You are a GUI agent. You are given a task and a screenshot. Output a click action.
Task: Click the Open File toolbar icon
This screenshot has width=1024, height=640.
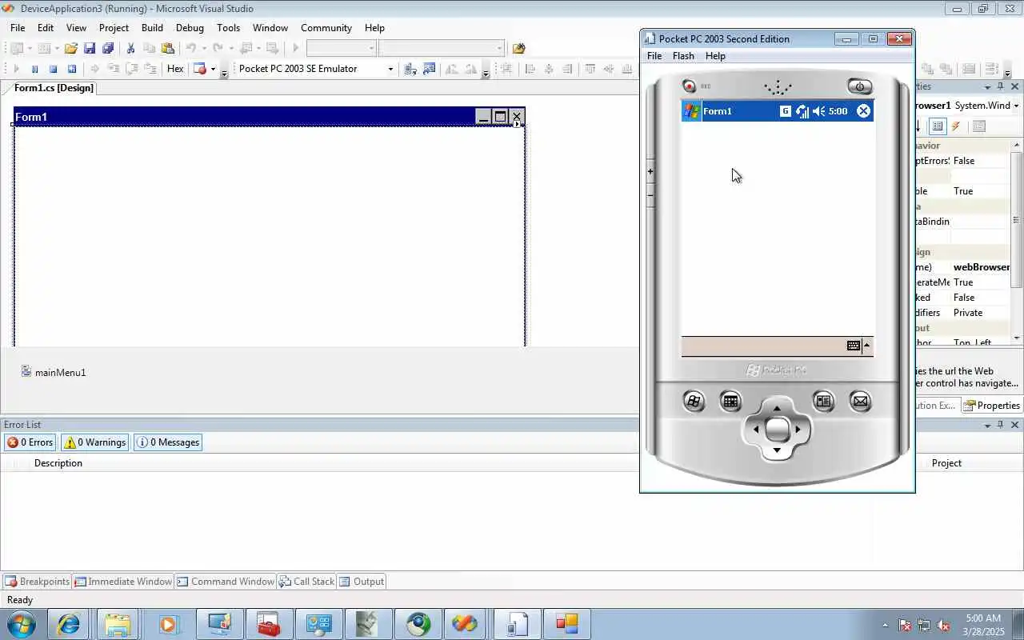[x=71, y=48]
